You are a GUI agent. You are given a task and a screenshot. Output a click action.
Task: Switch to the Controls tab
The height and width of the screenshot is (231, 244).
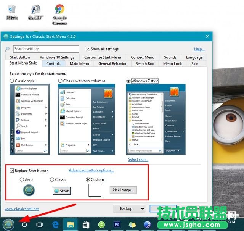tap(53, 64)
